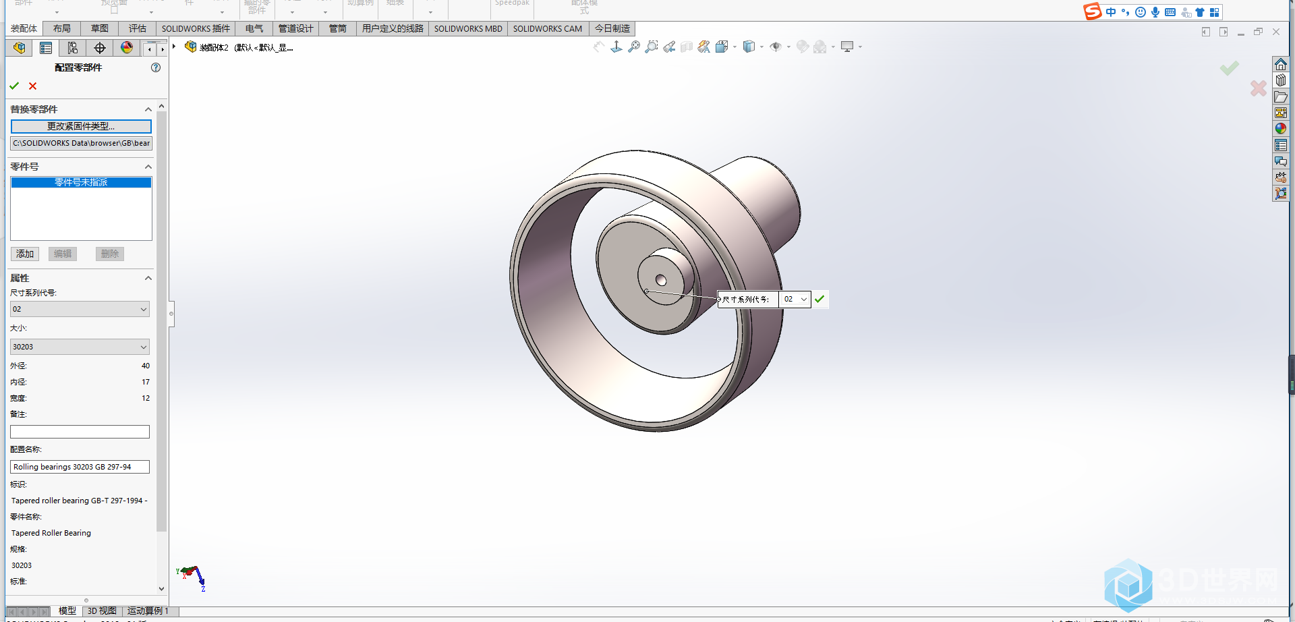Viewport: 1295px width, 622px height.
Task: Click Zoom to Fit magnifier icon
Action: (633, 47)
